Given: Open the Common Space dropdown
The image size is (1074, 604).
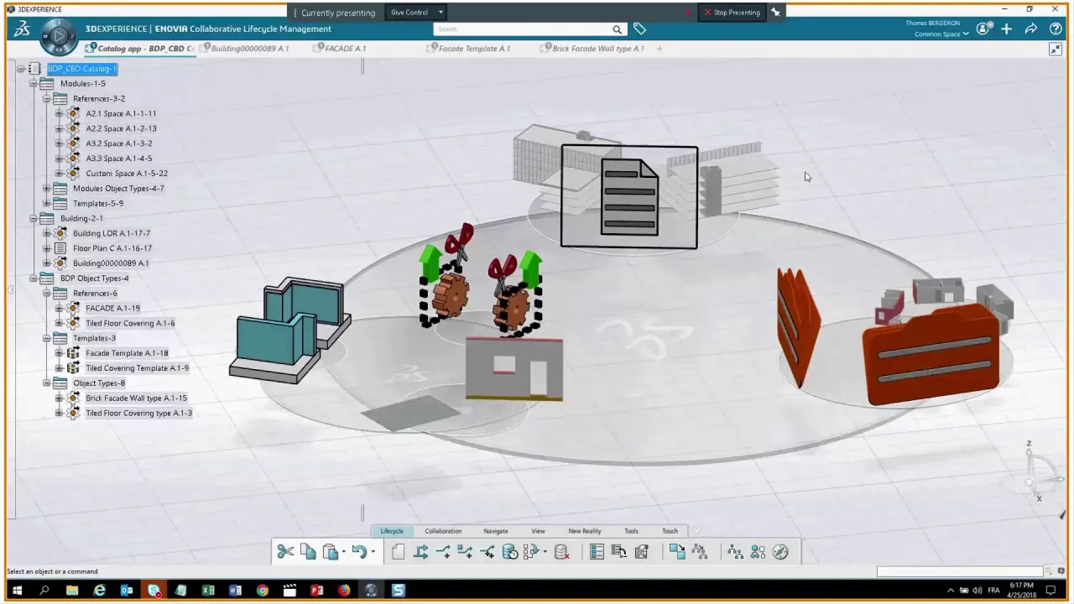Looking at the screenshot, I should [942, 34].
